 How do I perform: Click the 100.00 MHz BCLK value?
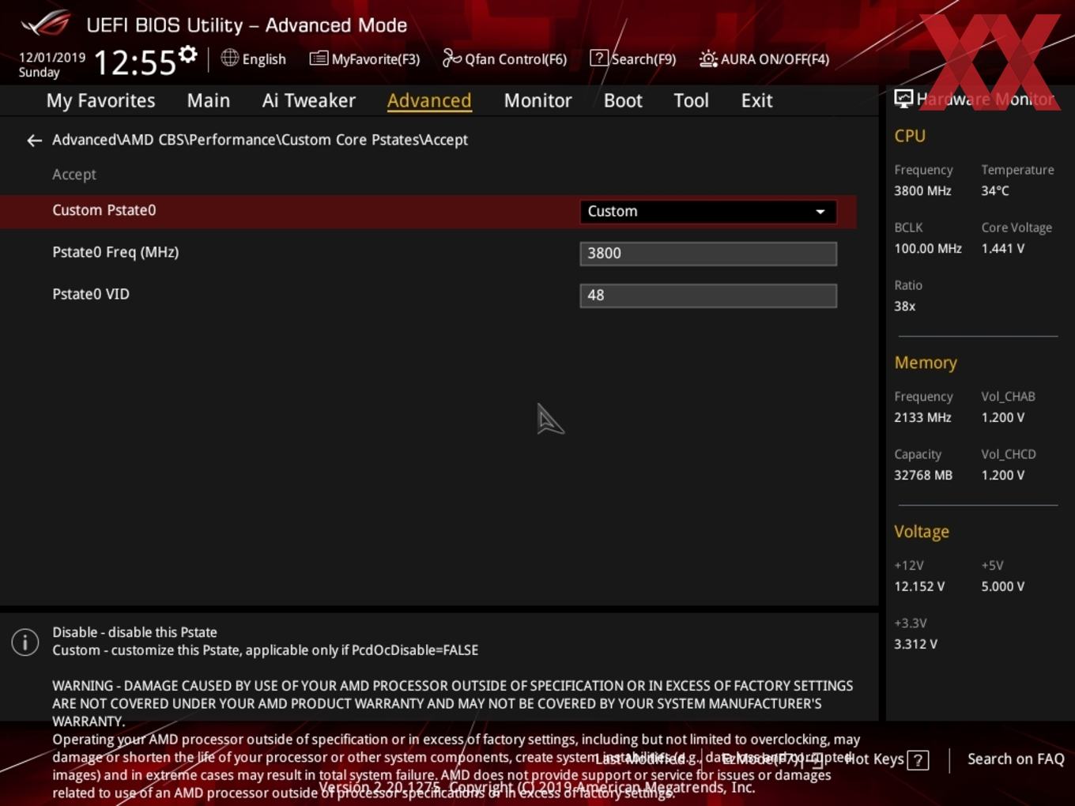[x=928, y=248]
